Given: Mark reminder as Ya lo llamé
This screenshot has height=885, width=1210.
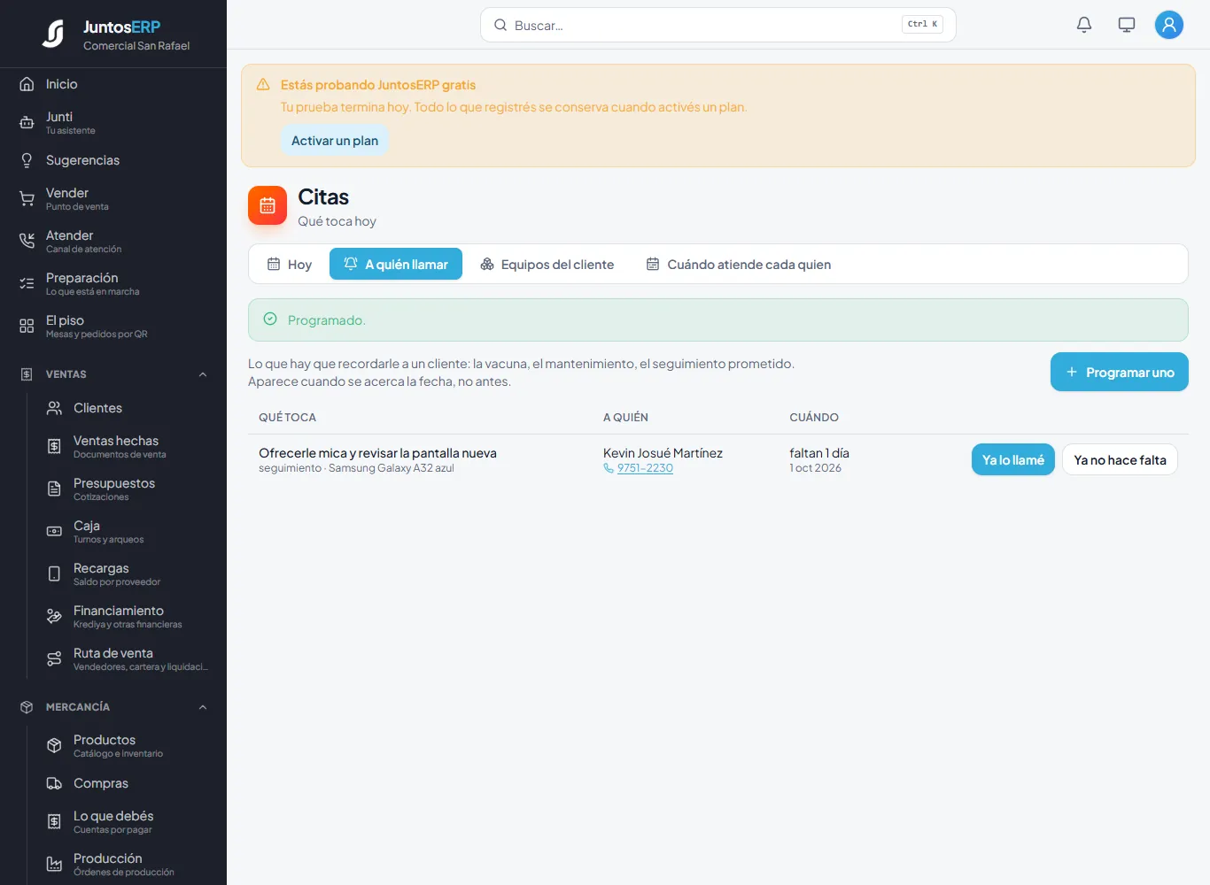Looking at the screenshot, I should (x=1013, y=459).
